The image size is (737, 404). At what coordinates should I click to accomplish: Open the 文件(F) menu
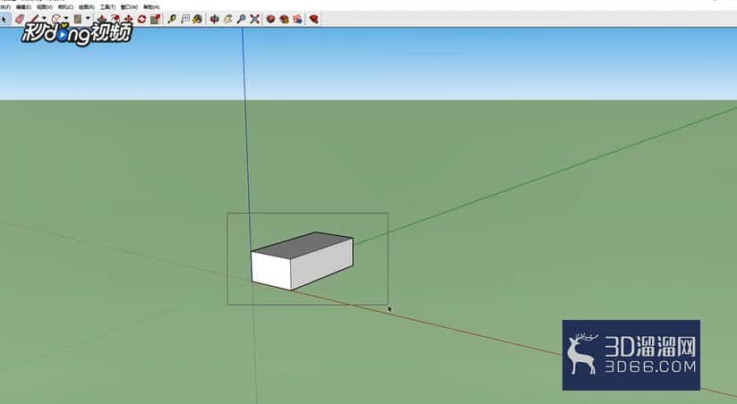(x=5, y=7)
